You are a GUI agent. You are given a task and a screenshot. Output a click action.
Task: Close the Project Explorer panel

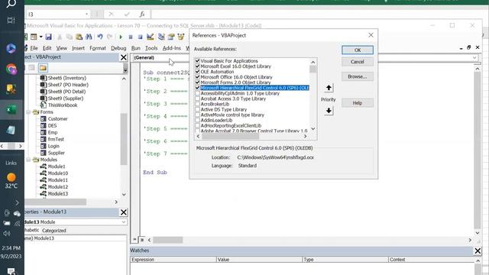pos(124,57)
